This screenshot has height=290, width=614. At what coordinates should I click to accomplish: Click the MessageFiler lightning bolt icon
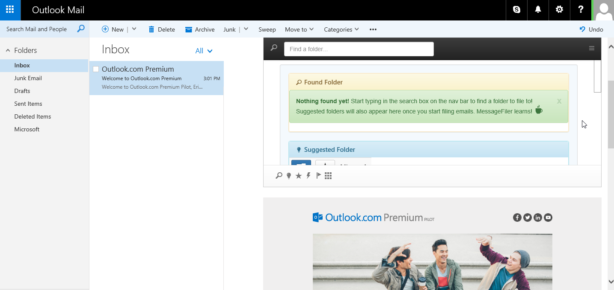(308, 175)
